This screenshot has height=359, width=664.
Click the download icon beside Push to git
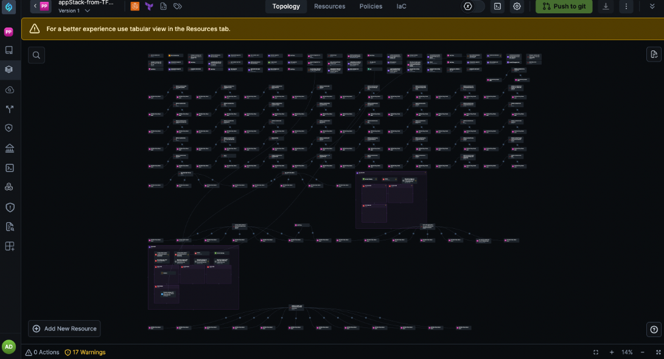click(x=606, y=6)
